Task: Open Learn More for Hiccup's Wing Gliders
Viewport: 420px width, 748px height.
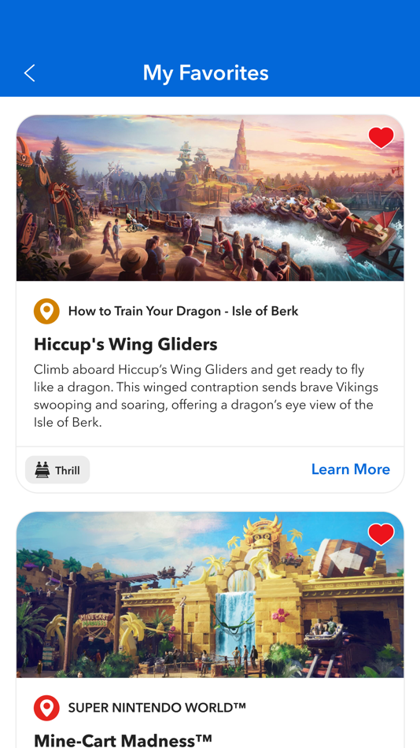Action: (x=351, y=469)
